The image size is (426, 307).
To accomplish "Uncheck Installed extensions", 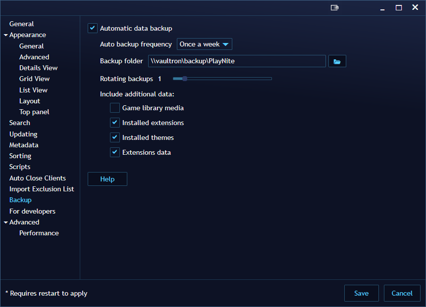I will pyautogui.click(x=114, y=122).
